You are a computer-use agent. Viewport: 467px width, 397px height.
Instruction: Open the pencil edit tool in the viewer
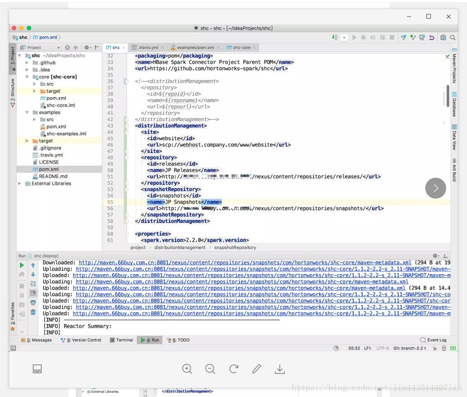pos(256,369)
